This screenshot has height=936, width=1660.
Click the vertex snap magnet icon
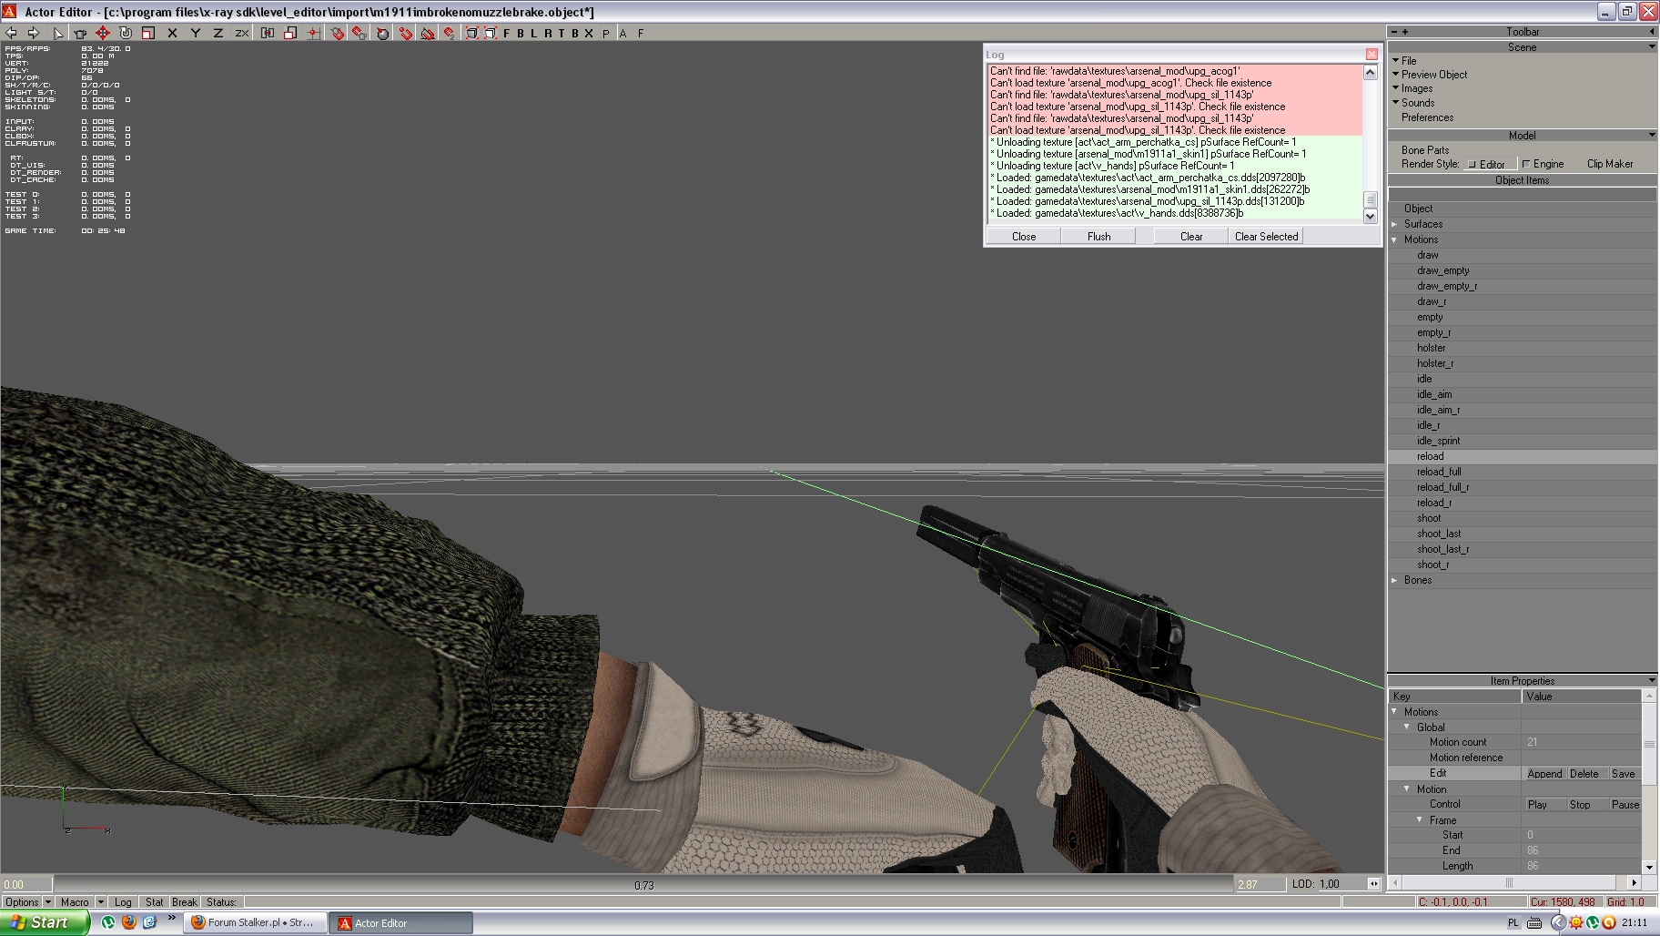pos(405,33)
